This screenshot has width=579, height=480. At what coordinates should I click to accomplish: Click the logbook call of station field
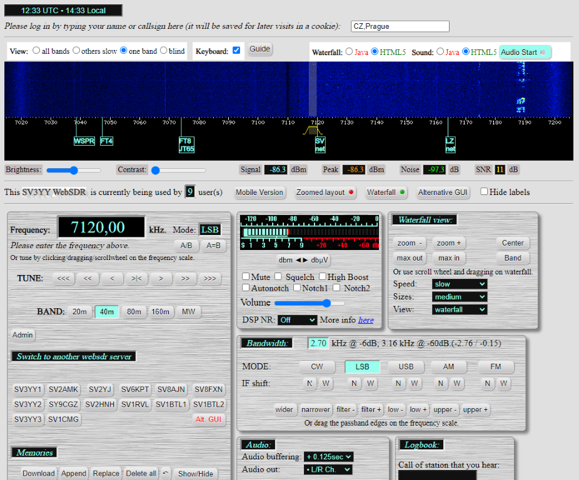click(437, 475)
